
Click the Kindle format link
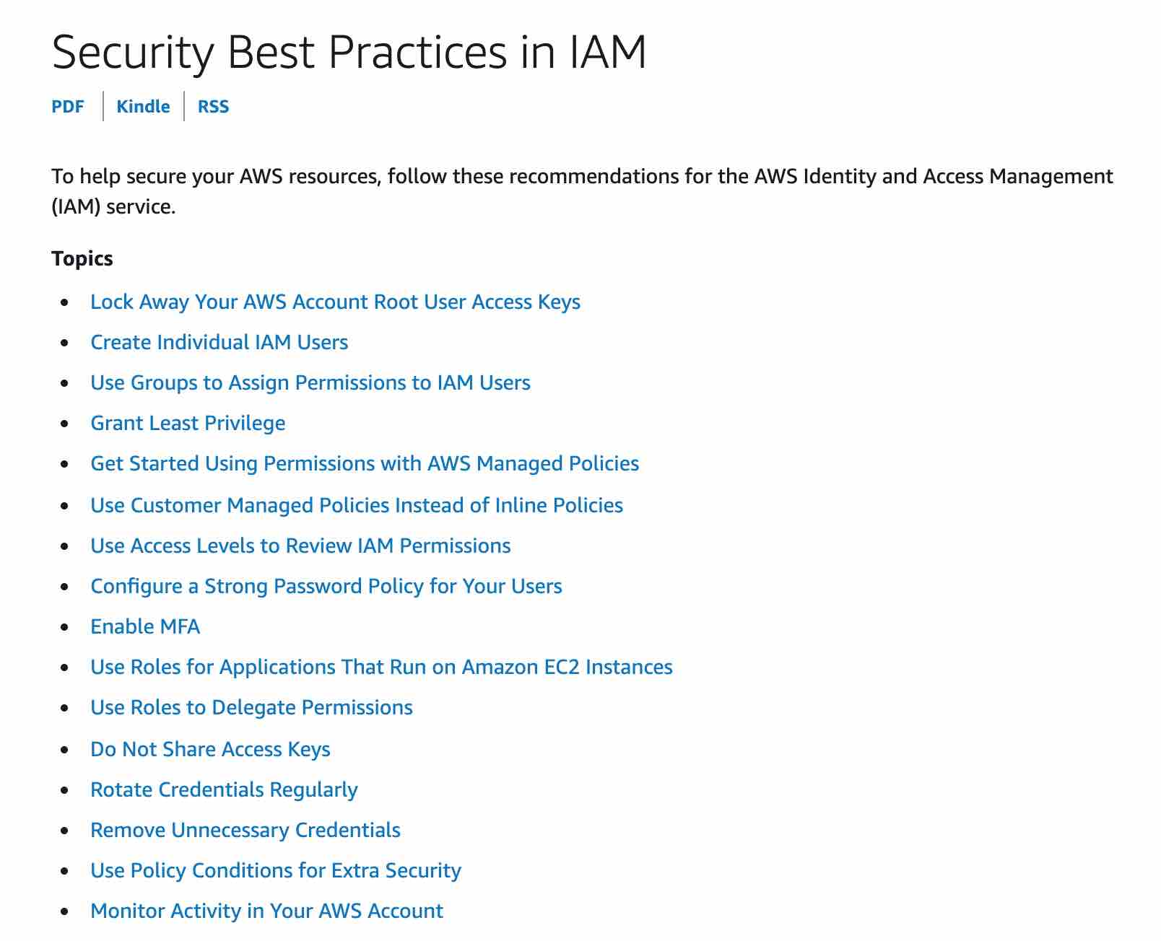click(143, 107)
